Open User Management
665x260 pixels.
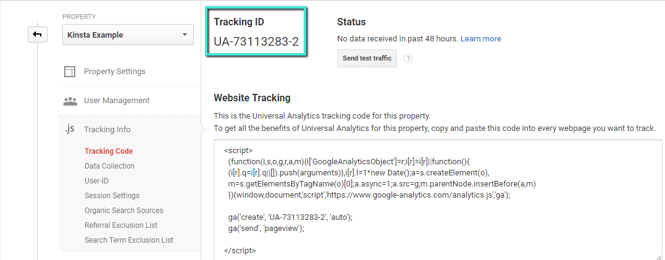click(117, 101)
